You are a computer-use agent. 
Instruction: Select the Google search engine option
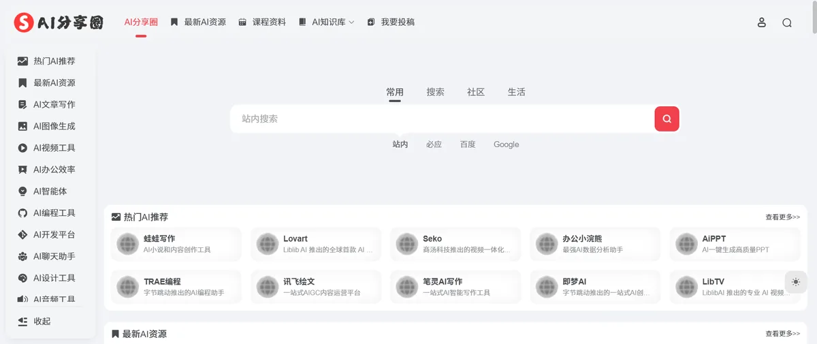coord(507,144)
